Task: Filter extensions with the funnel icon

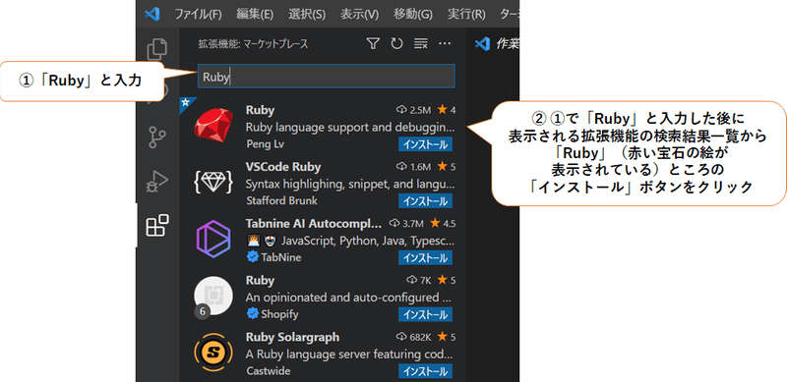Action: pyautogui.click(x=373, y=44)
